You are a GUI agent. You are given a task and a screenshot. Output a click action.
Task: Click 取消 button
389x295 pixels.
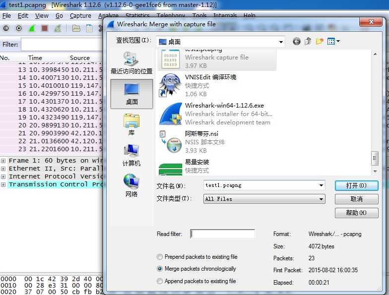click(x=356, y=199)
